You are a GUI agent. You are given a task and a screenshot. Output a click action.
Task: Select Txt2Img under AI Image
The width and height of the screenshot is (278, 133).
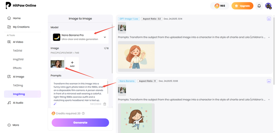point(18,85)
